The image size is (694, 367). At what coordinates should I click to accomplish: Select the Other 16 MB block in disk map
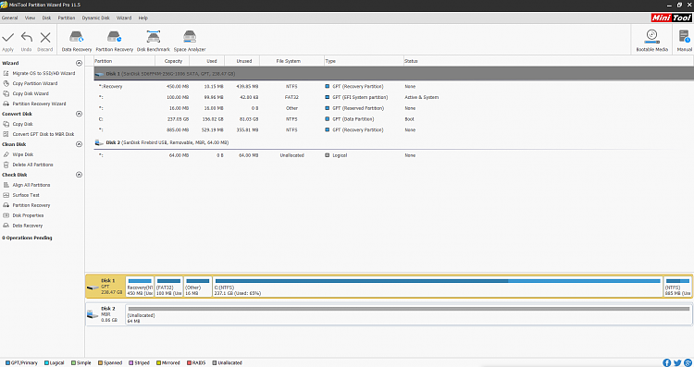coord(197,287)
